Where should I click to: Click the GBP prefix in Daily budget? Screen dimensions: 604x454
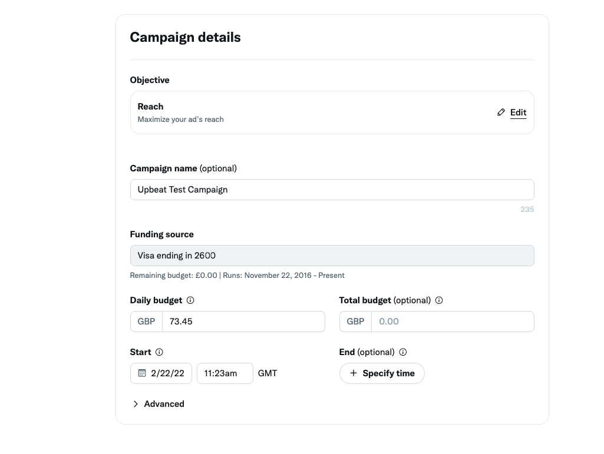point(146,322)
